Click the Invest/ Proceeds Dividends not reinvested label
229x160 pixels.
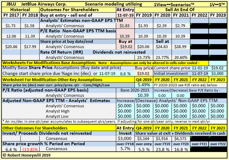coord(47,133)
